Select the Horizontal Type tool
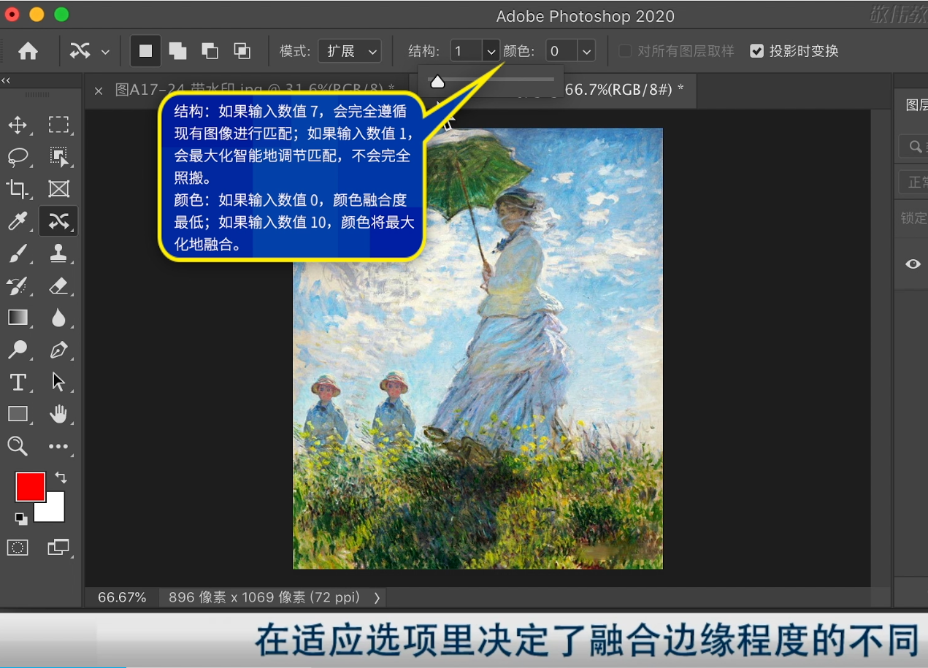 18,382
